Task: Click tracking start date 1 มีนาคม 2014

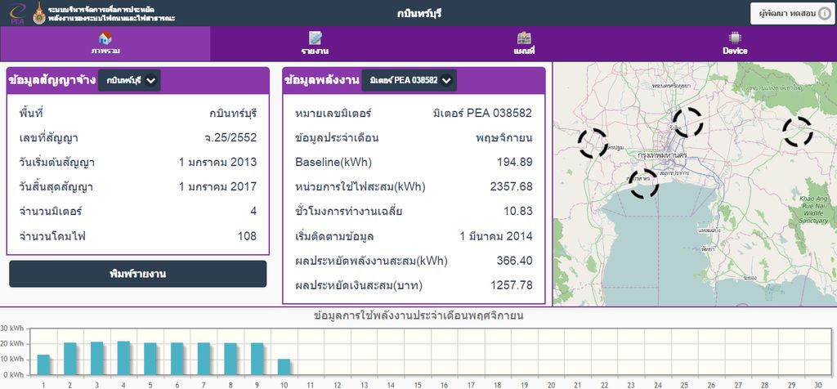Action: [x=496, y=236]
